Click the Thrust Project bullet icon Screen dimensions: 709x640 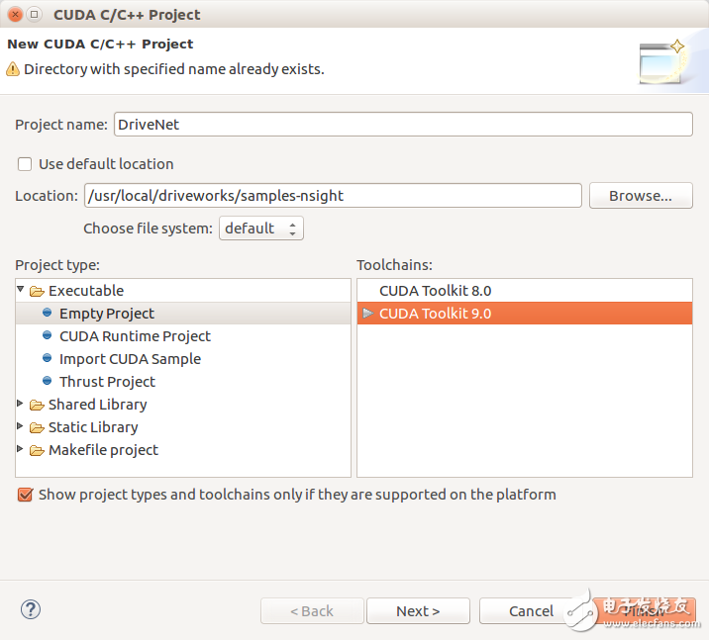(47, 381)
